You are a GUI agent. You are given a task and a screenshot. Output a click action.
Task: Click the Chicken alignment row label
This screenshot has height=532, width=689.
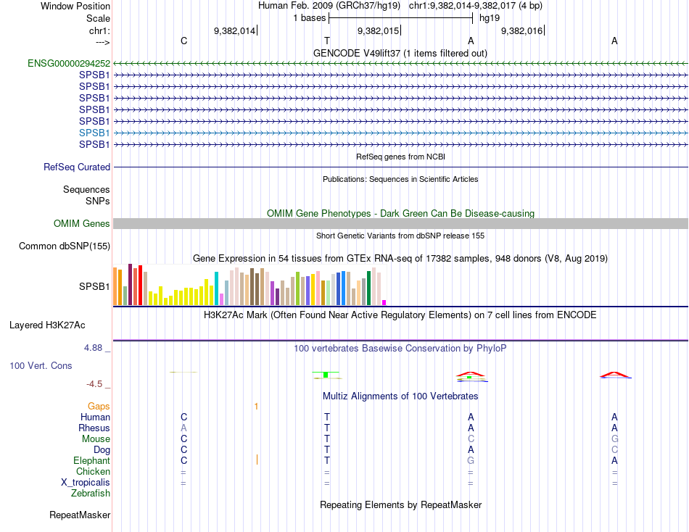[x=93, y=471]
